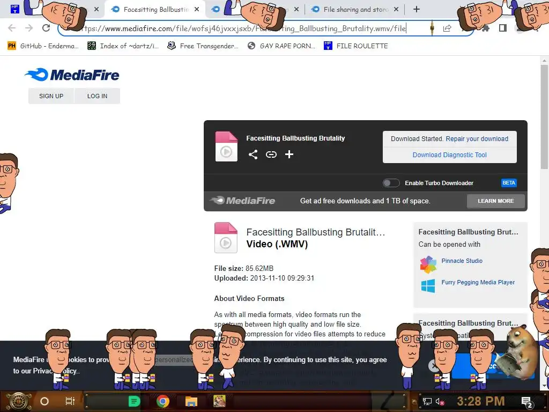Click the 'Video (.WMV)' label

277,244
